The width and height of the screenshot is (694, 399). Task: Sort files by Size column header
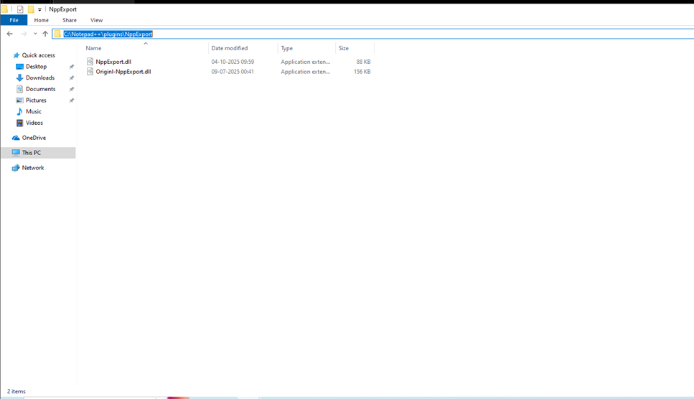pos(344,48)
